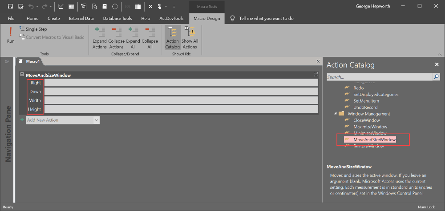This screenshot has height=211, width=445.
Task: Collapse the Window Management folder
Action: (336, 114)
